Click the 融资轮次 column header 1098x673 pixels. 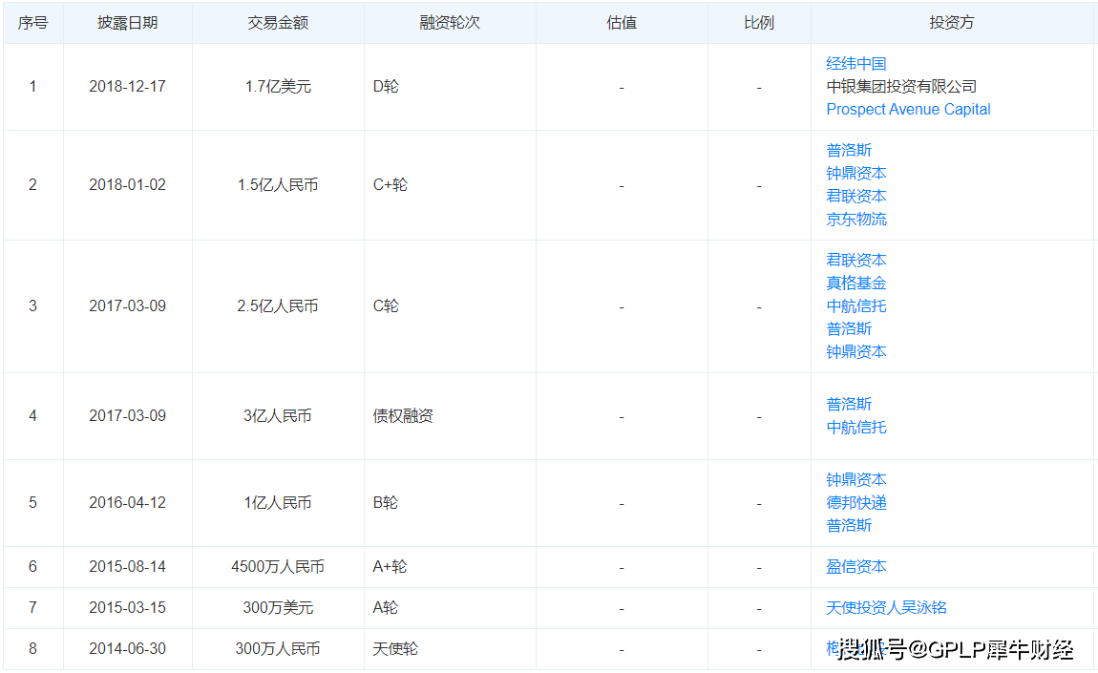pos(450,22)
